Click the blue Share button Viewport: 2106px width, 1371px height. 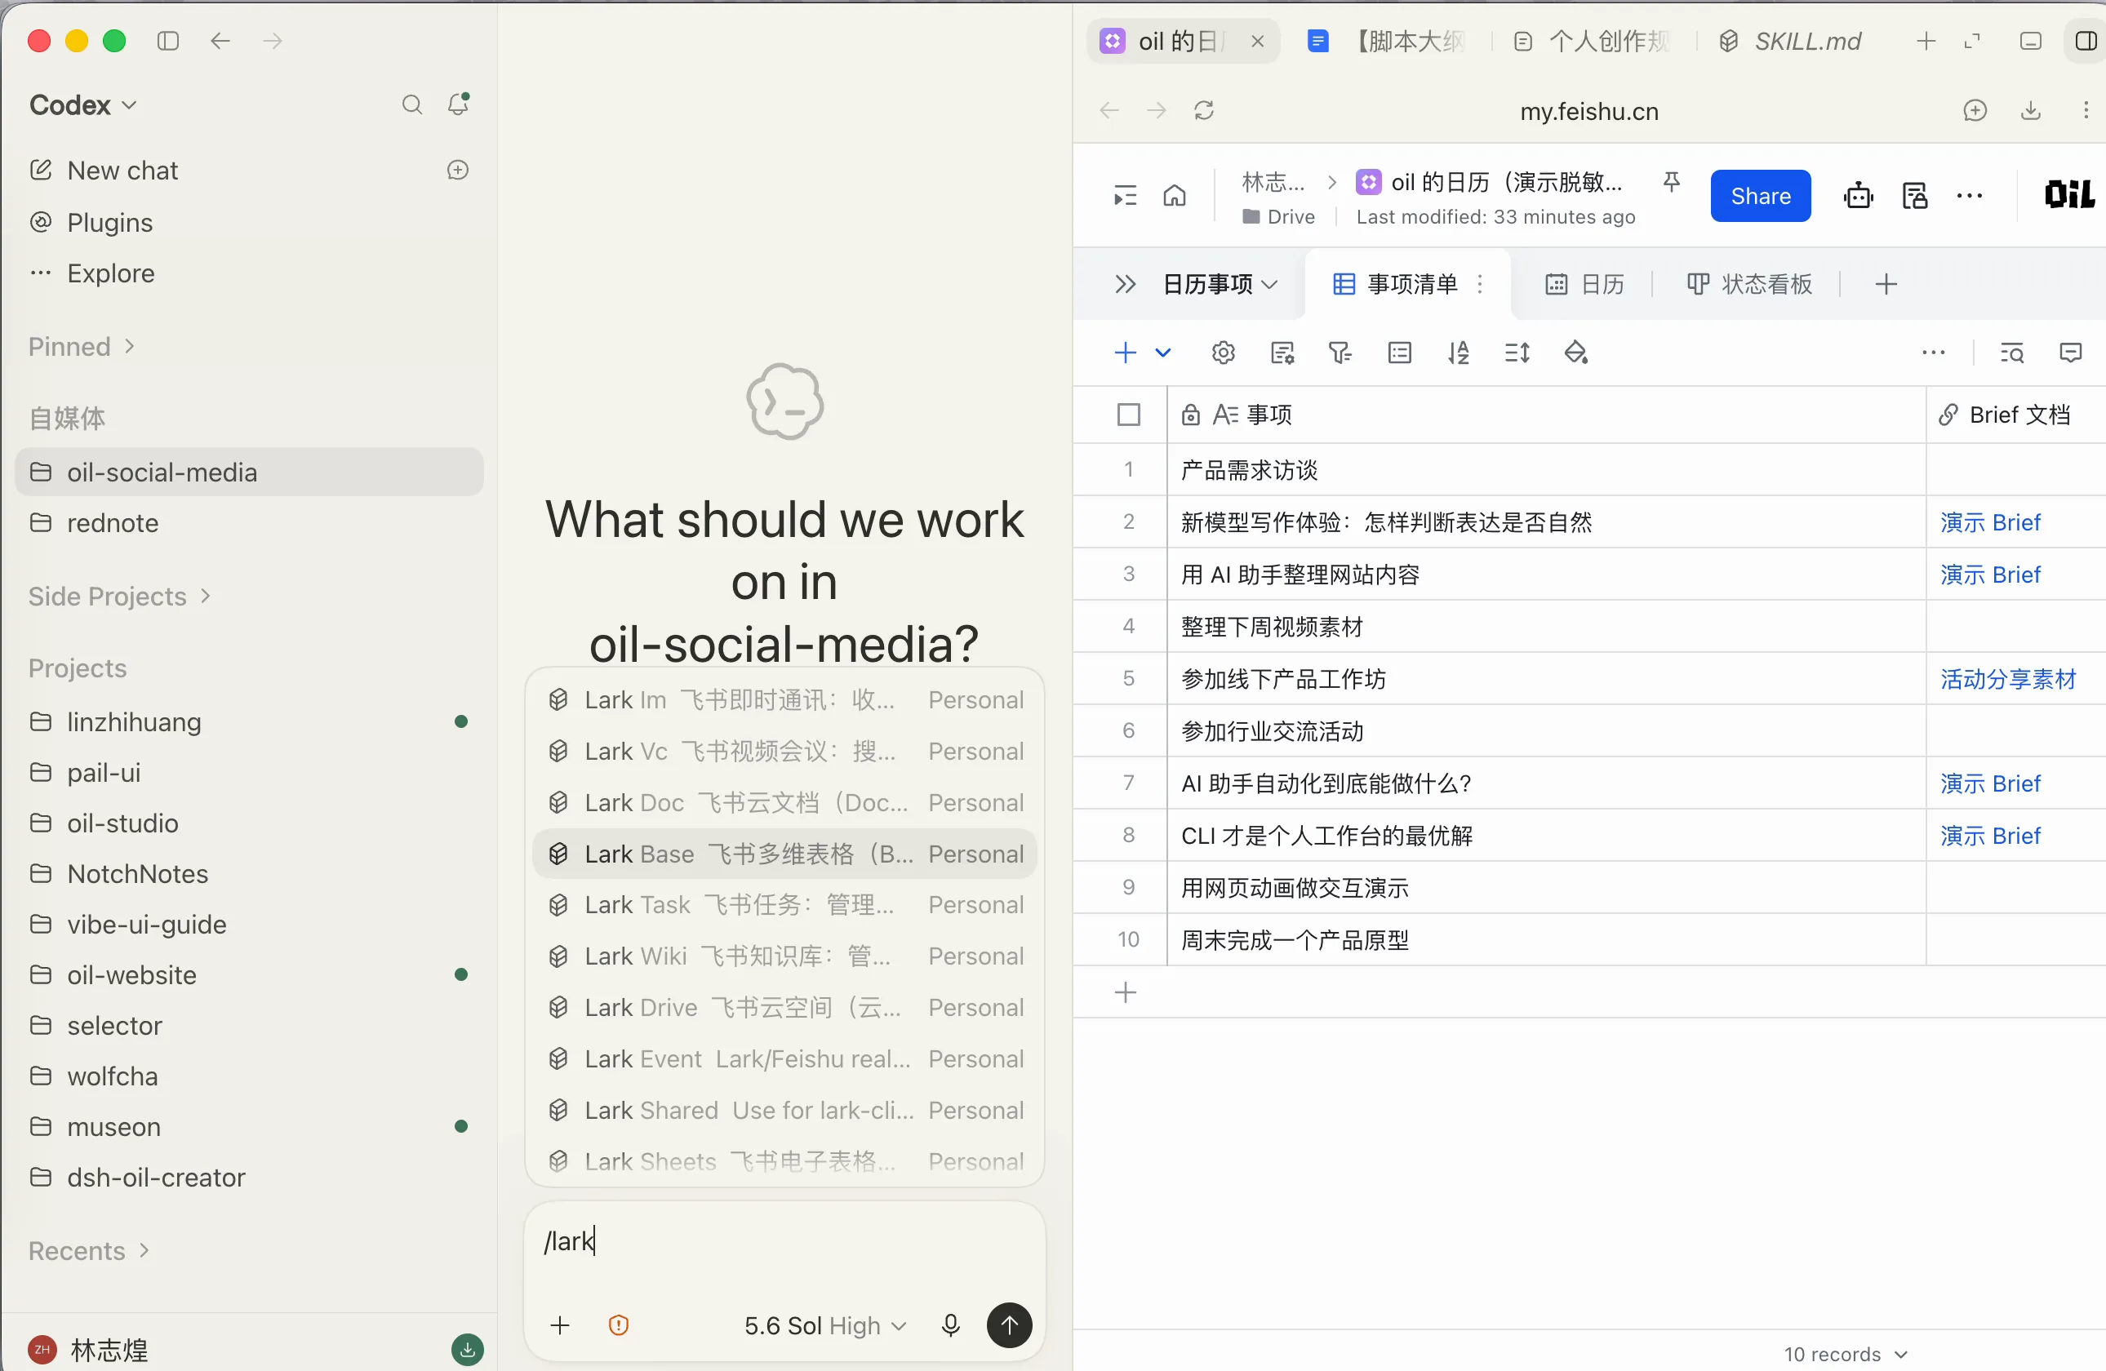pos(1760,196)
